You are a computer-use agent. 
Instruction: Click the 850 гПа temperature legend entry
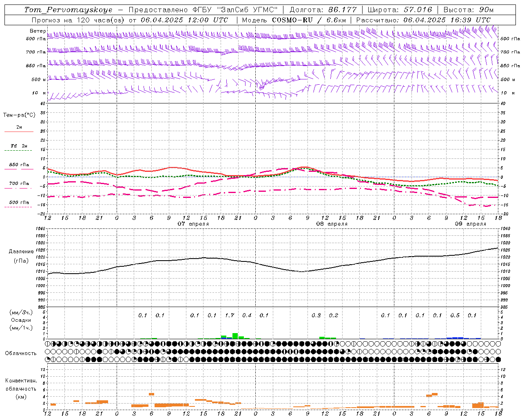click(19, 165)
